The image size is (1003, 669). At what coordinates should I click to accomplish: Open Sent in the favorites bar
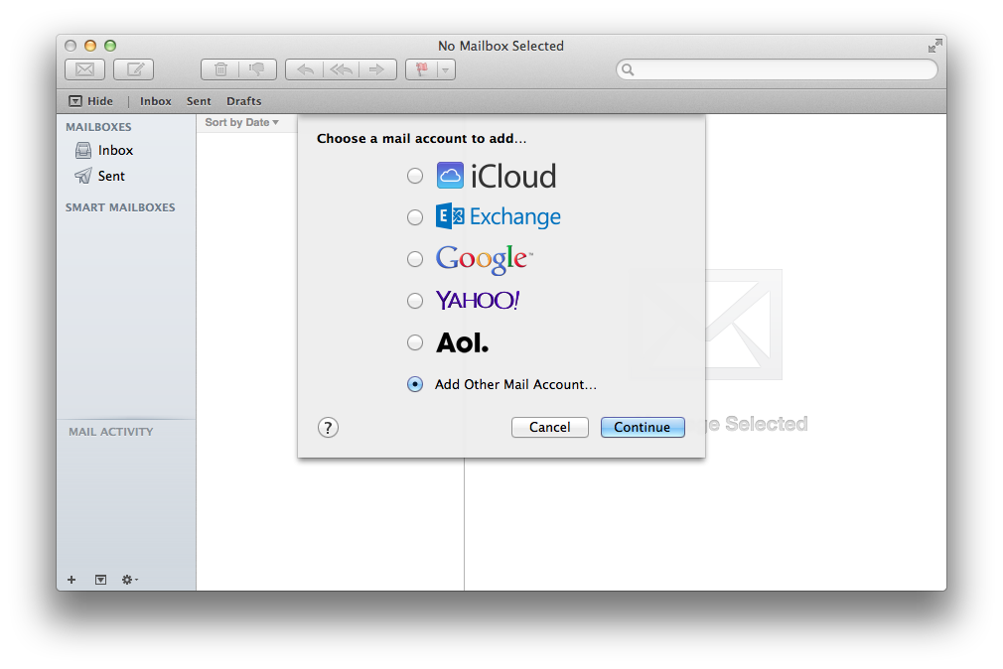tap(199, 101)
